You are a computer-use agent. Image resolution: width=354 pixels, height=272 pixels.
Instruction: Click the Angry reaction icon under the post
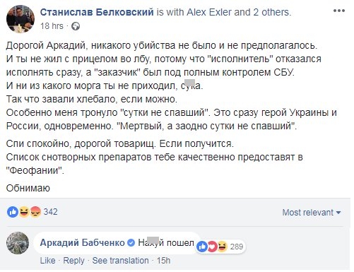[35, 212]
